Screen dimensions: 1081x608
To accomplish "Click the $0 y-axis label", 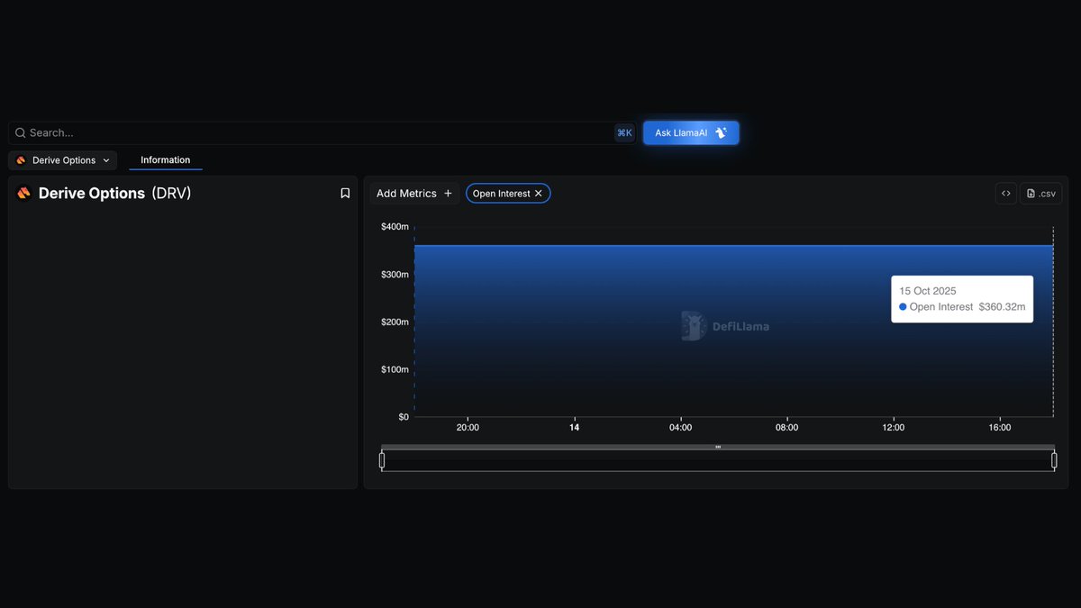I will tap(404, 417).
